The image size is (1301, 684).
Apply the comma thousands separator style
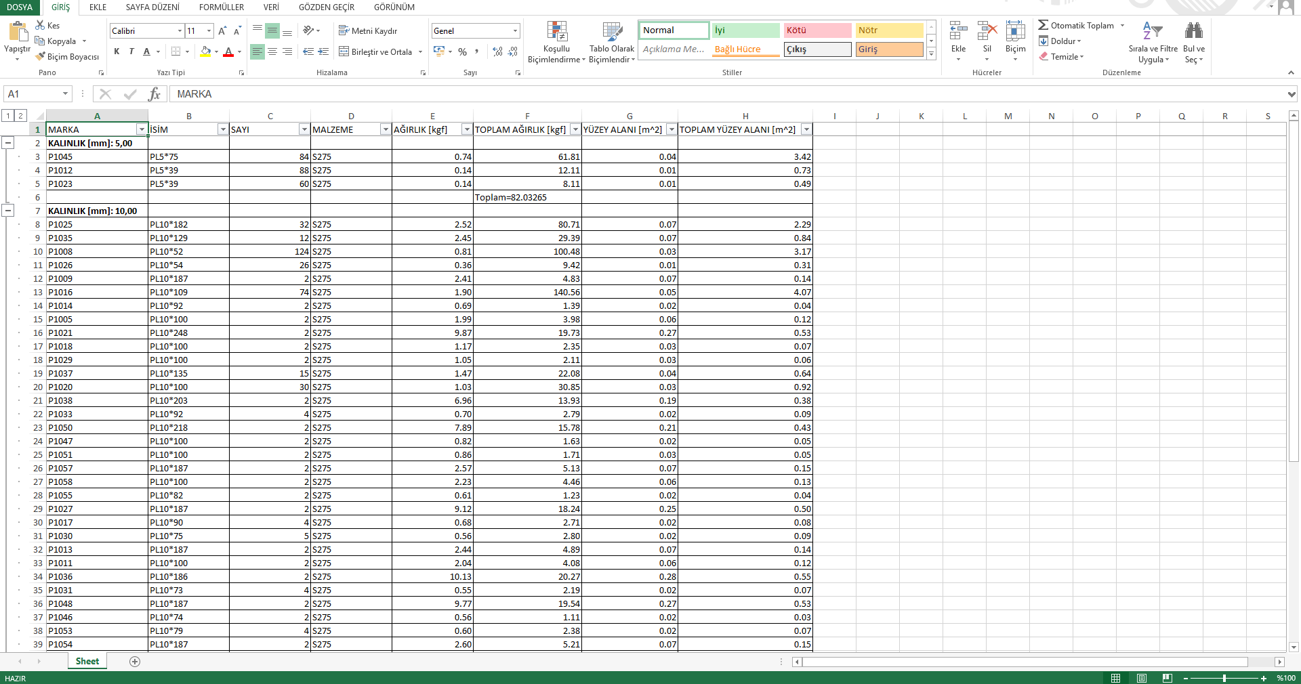click(x=477, y=51)
